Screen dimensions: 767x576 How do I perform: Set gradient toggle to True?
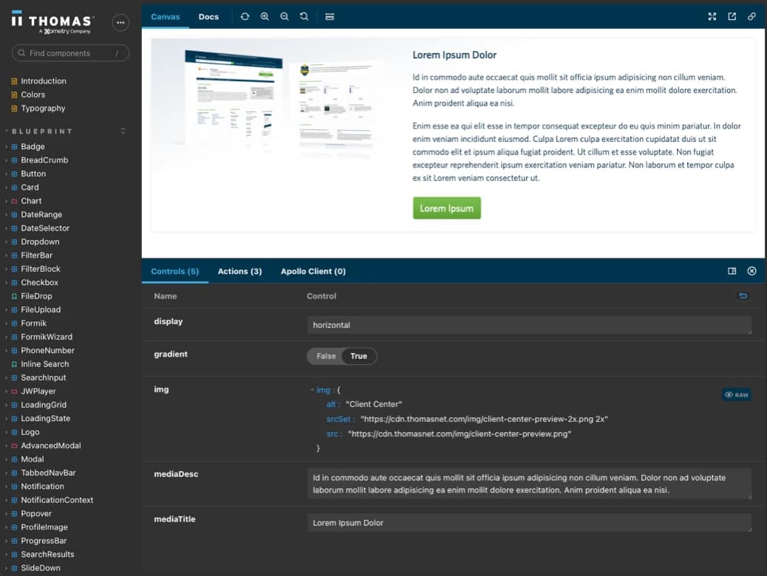[x=358, y=356]
